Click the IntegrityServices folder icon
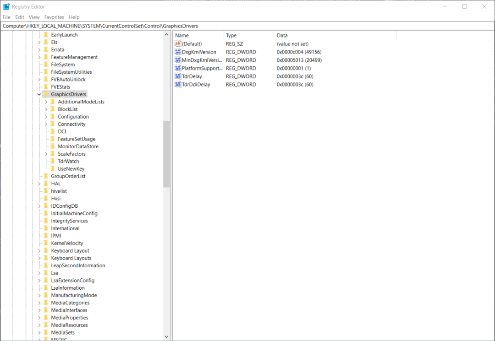The image size is (495, 341). [x=46, y=221]
